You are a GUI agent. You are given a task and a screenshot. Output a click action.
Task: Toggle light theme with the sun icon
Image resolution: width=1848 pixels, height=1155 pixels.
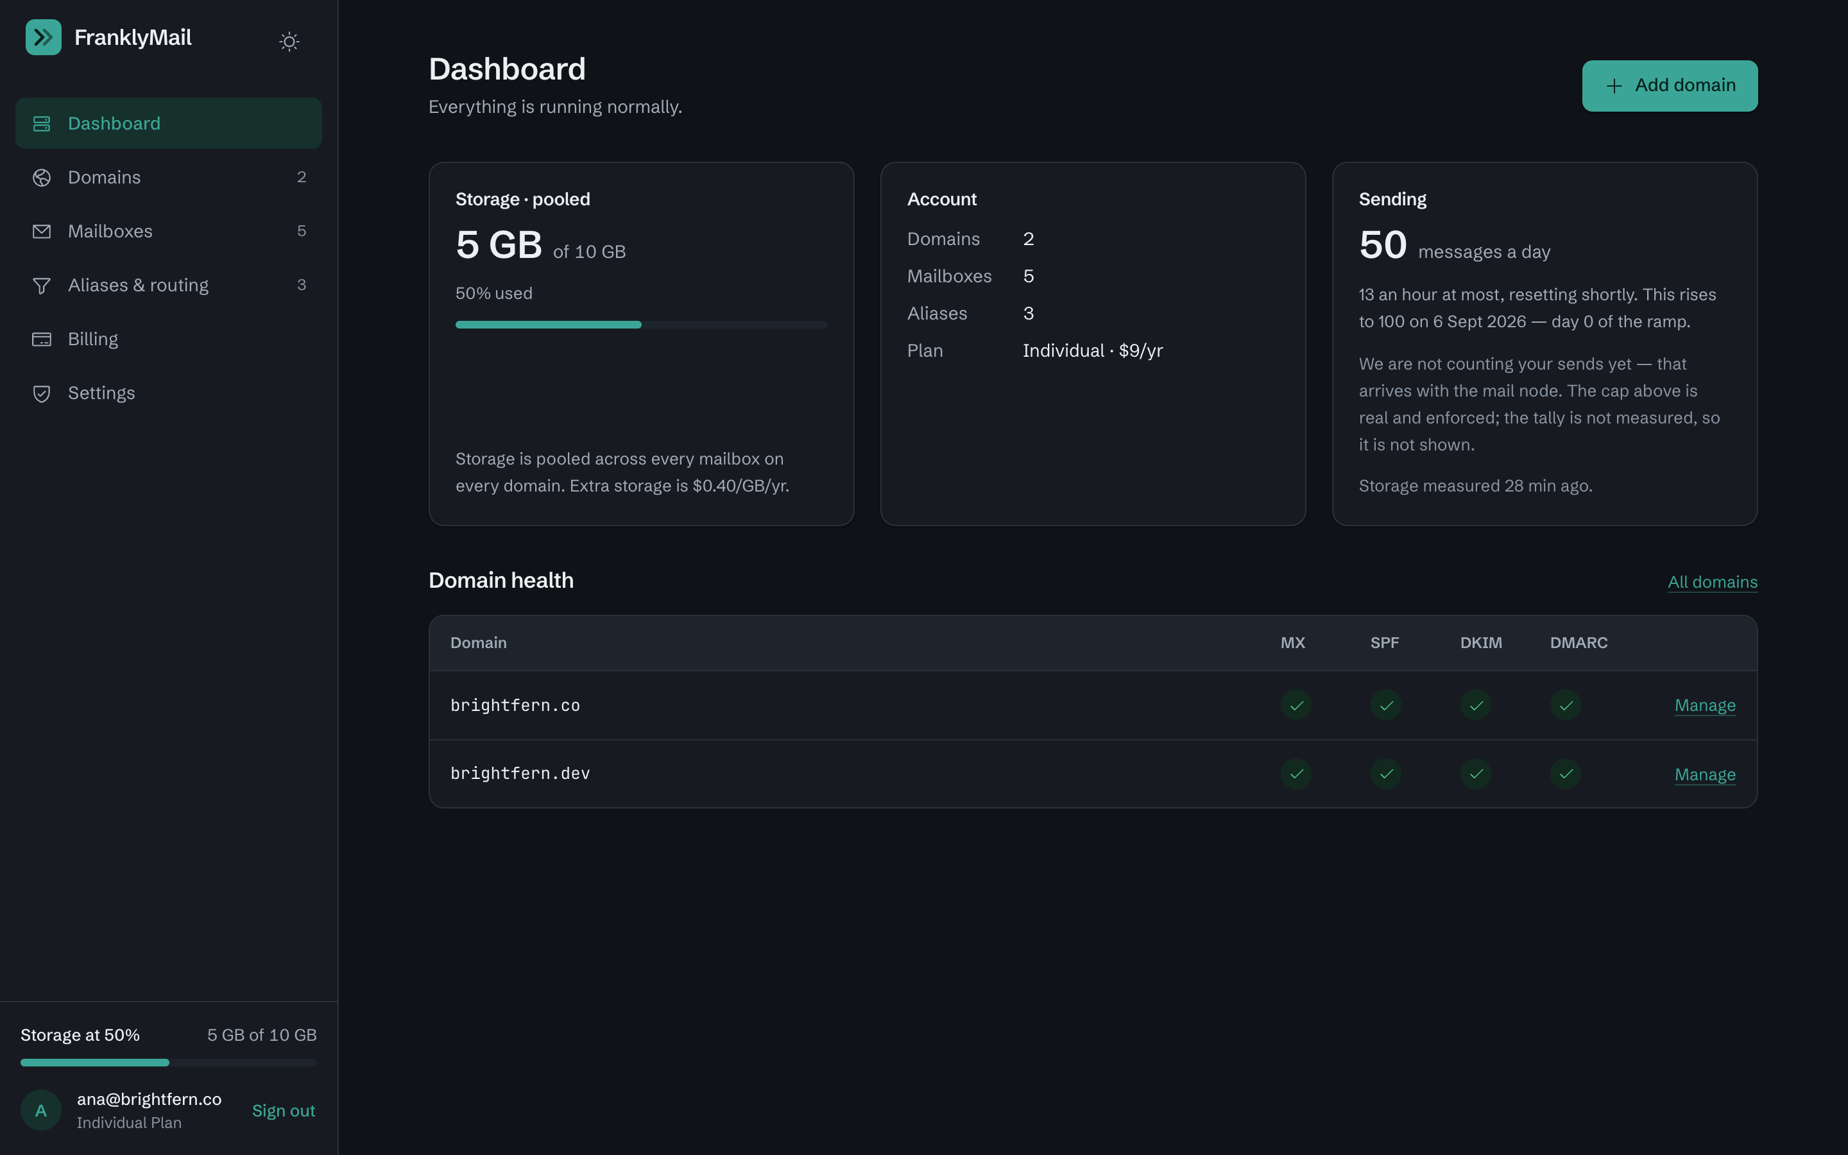pos(289,41)
